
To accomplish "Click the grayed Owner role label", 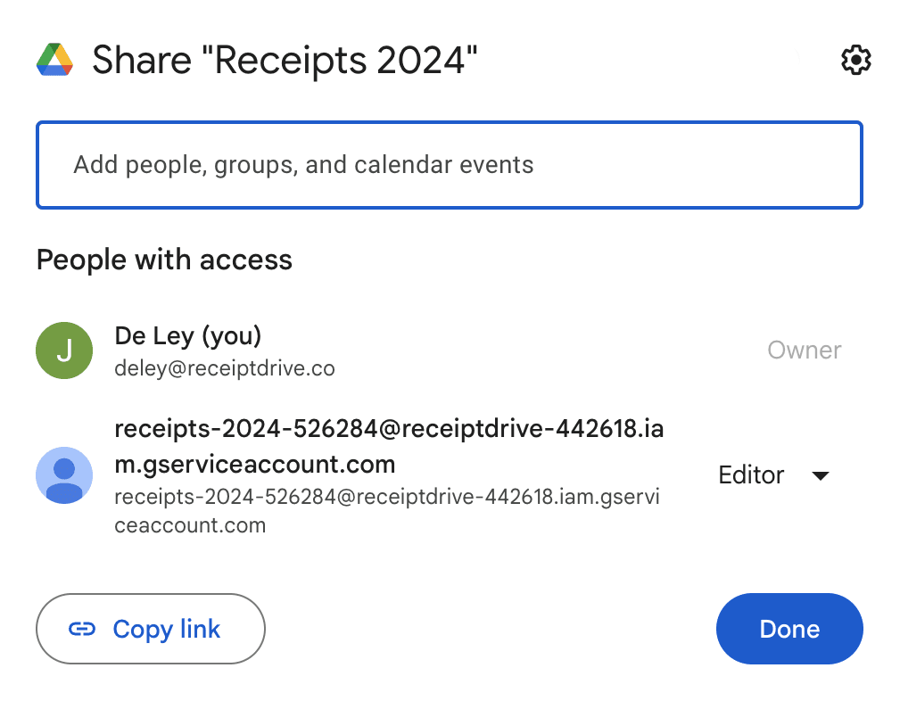I will 804,350.
